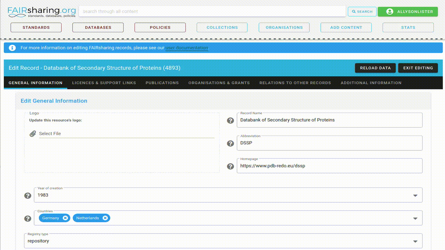Image resolution: width=445 pixels, height=250 pixels.
Task: Expand the Registry type dropdown
Action: (415, 241)
